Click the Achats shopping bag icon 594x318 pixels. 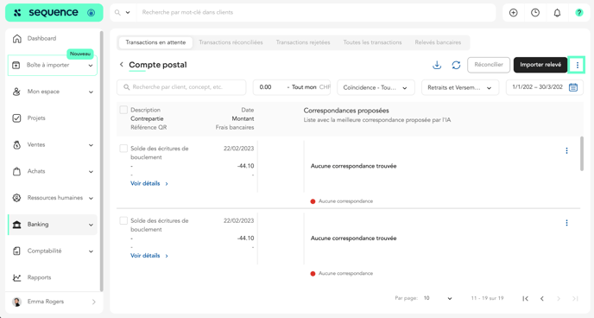(x=16, y=171)
